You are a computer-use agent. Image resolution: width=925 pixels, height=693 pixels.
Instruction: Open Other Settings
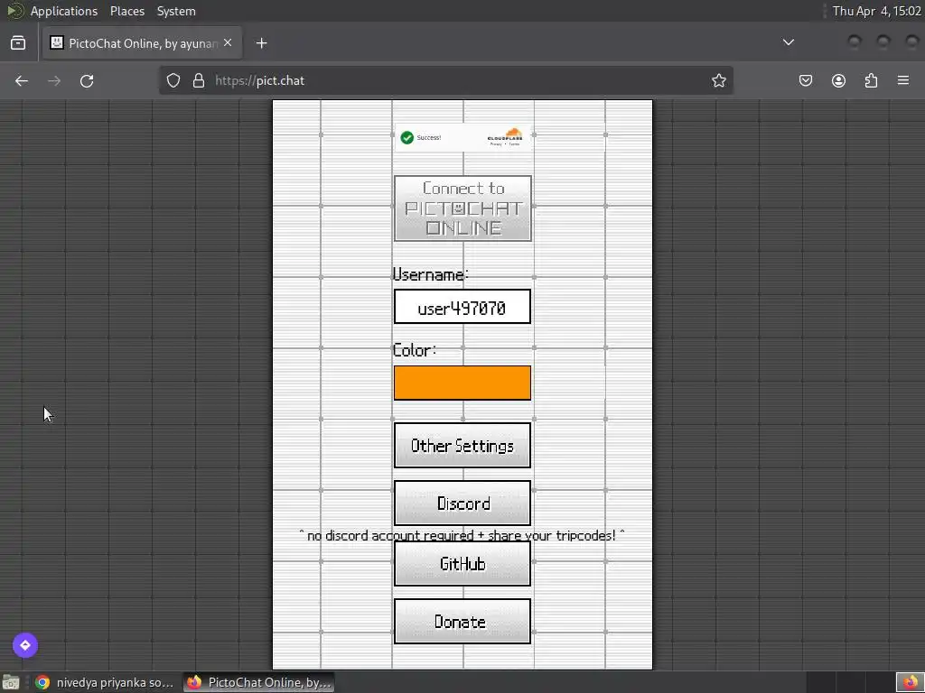coord(462,446)
